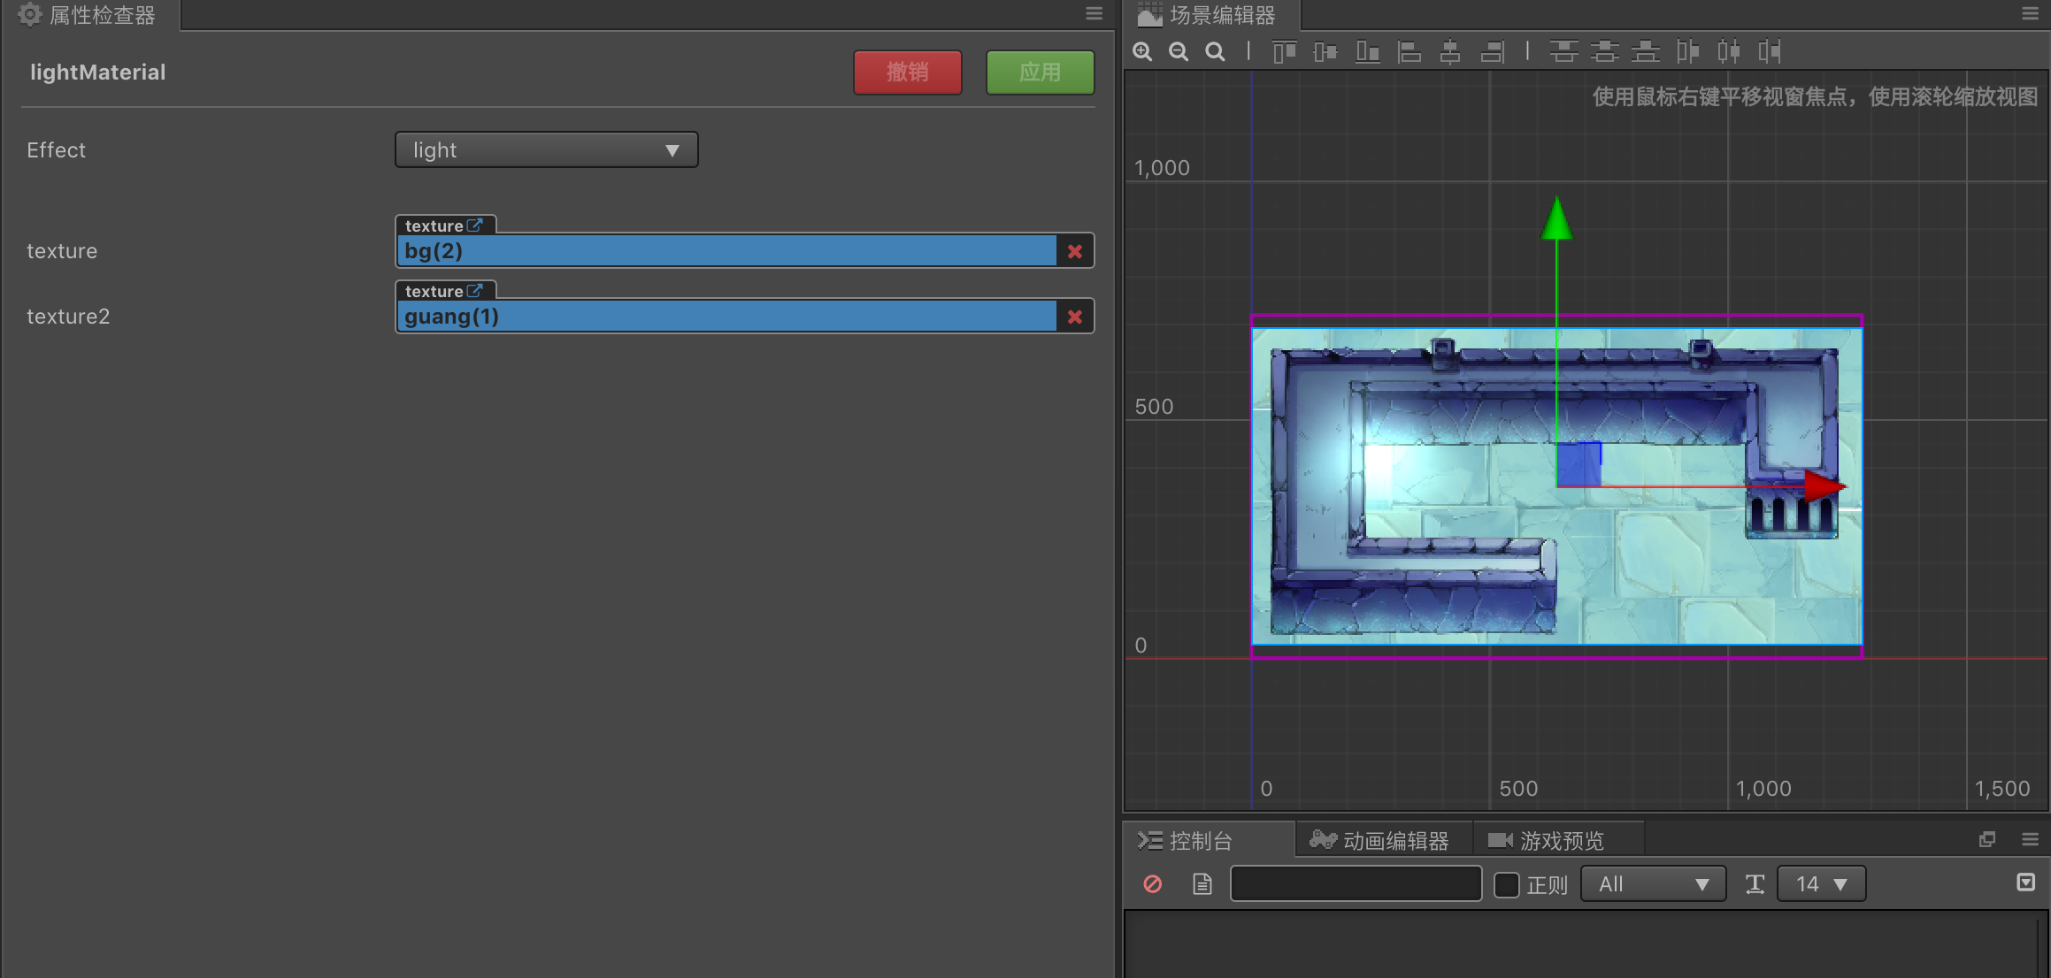Toggle collapse-logs icon at console right
This screenshot has height=978, width=2051.
tap(2025, 882)
